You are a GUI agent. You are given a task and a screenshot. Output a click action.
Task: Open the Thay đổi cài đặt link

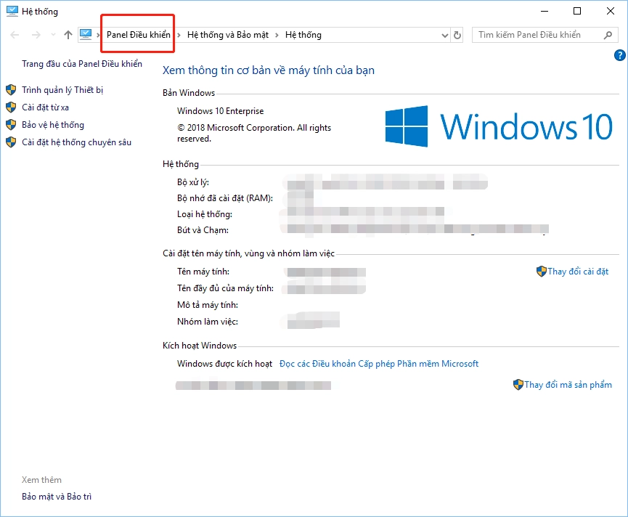click(577, 271)
